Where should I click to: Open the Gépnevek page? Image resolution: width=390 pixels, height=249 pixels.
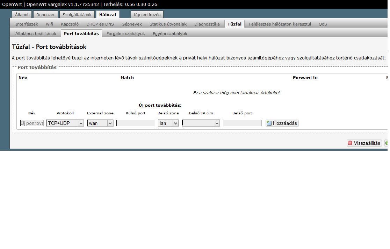point(132,24)
